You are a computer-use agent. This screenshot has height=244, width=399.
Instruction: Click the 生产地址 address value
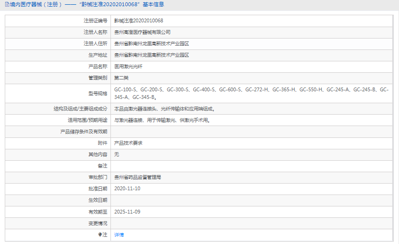[x=152, y=55]
